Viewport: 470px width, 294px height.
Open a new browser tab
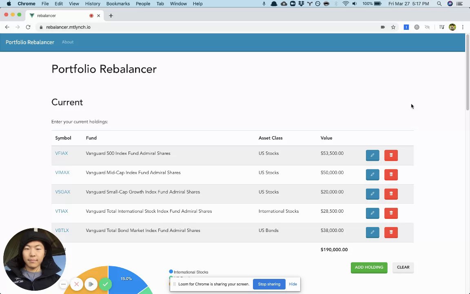tap(111, 16)
